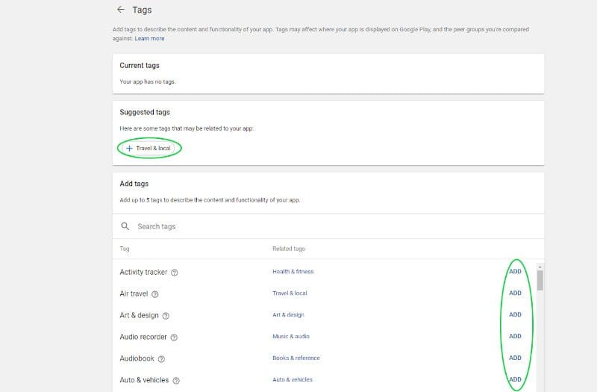Open help icon next to Air travel
597x392 pixels.
[155, 294]
